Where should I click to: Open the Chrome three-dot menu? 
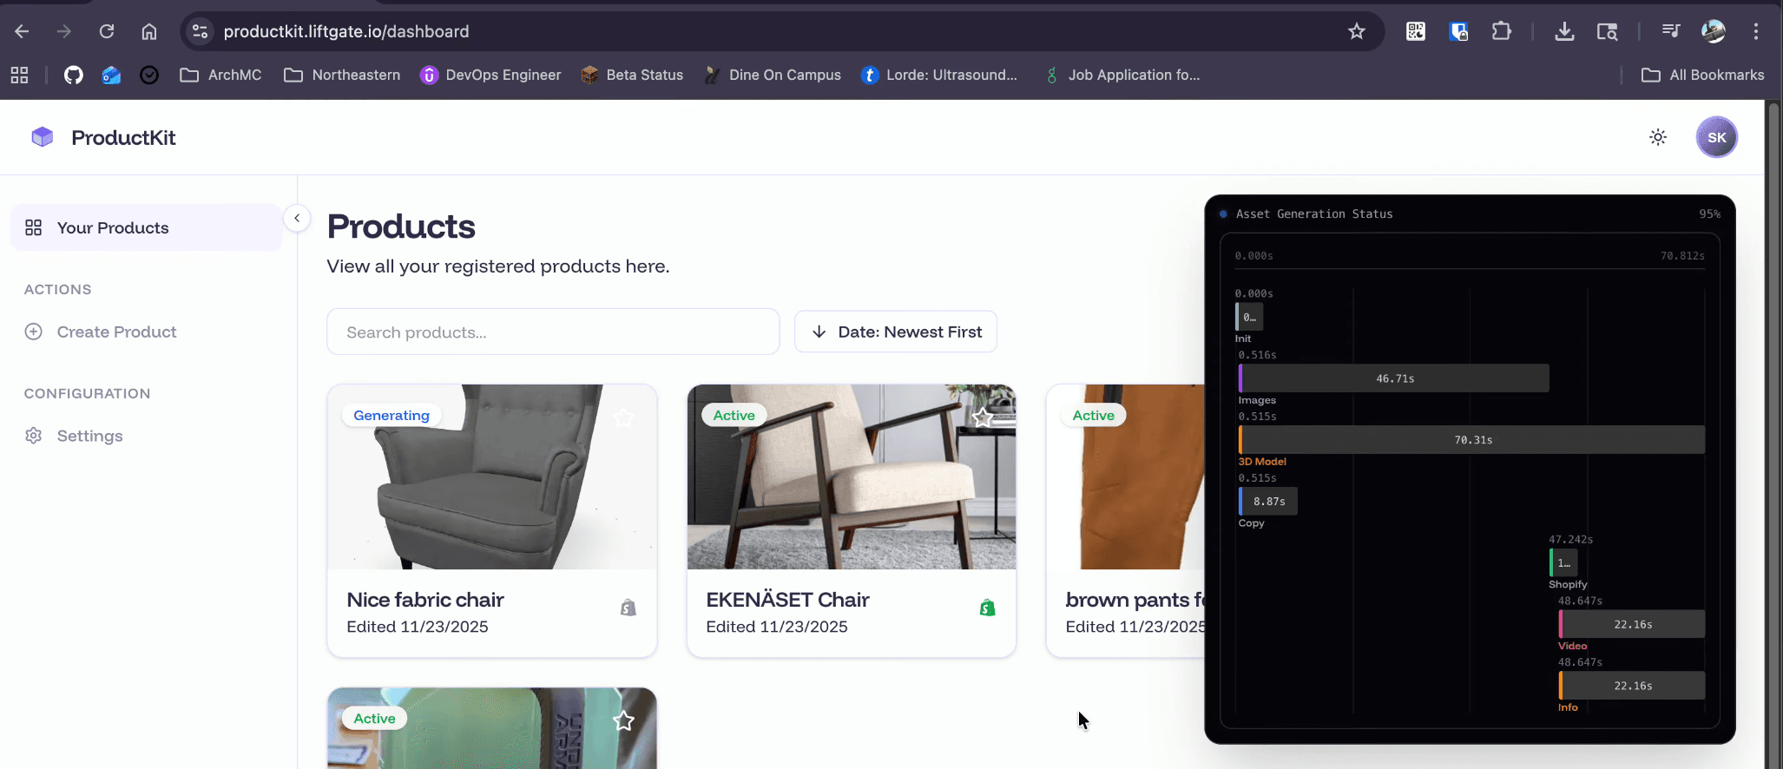pos(1755,31)
